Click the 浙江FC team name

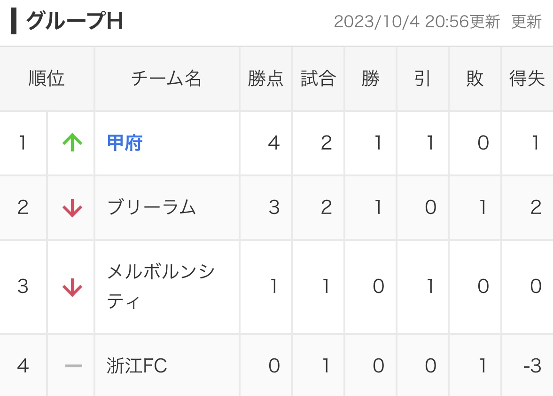tap(137, 365)
